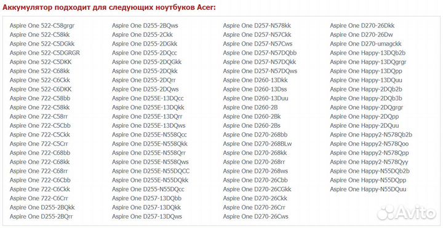Select the model "Aspire One 722-C68bb"

(x=40, y=152)
